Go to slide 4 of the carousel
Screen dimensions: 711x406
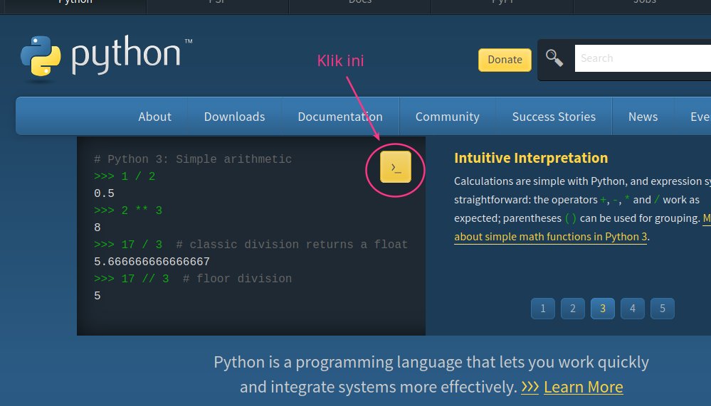(x=633, y=309)
